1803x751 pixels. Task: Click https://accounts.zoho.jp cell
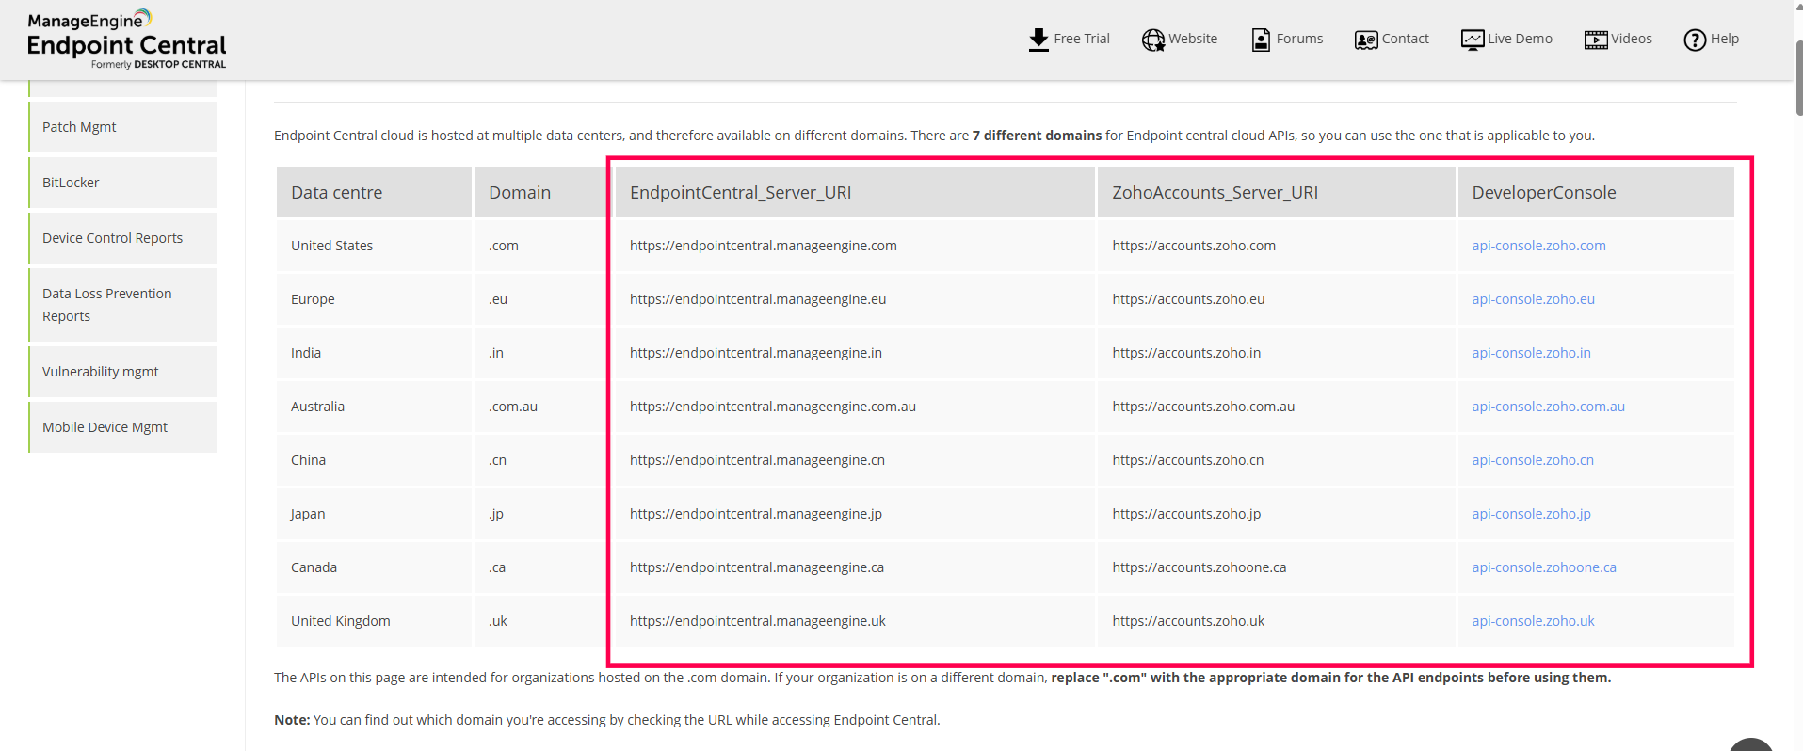click(x=1277, y=514)
